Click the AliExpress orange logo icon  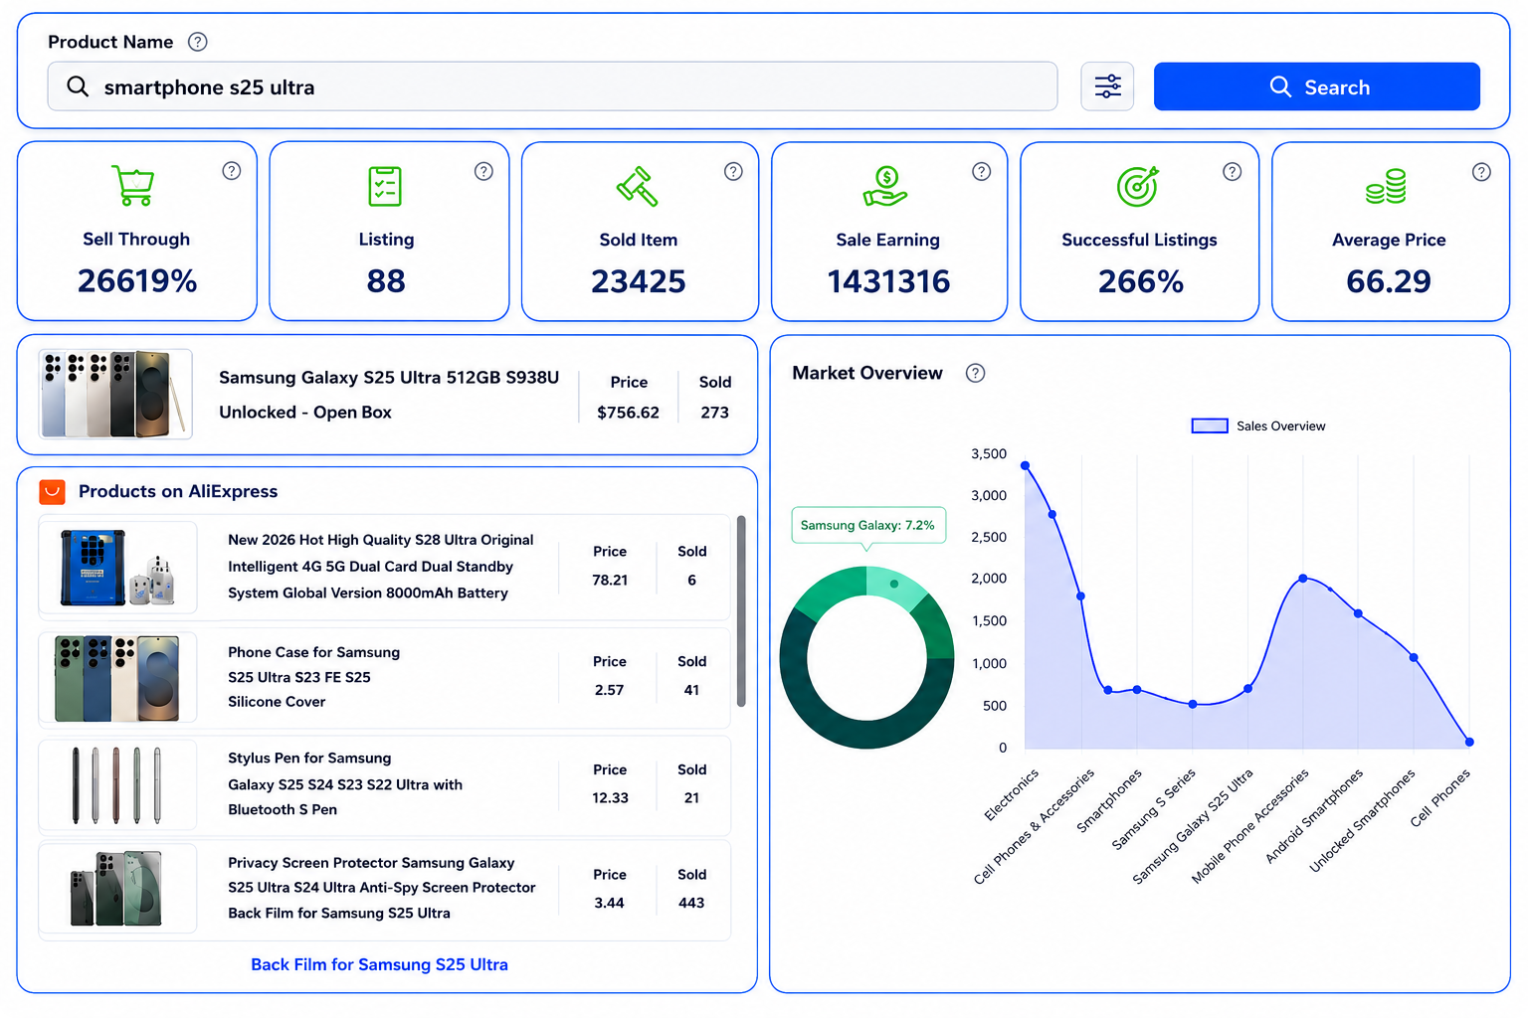coord(52,491)
